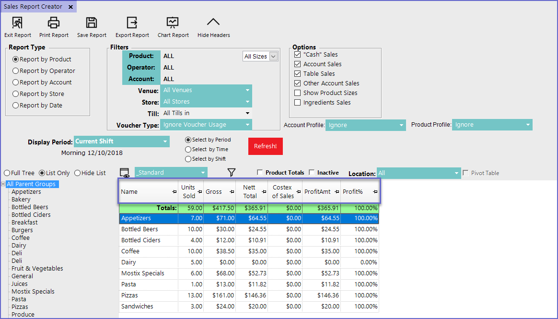Viewport: 558px width, 319px height.
Task: Click the Save Report floppy disk icon
Action: tap(92, 23)
